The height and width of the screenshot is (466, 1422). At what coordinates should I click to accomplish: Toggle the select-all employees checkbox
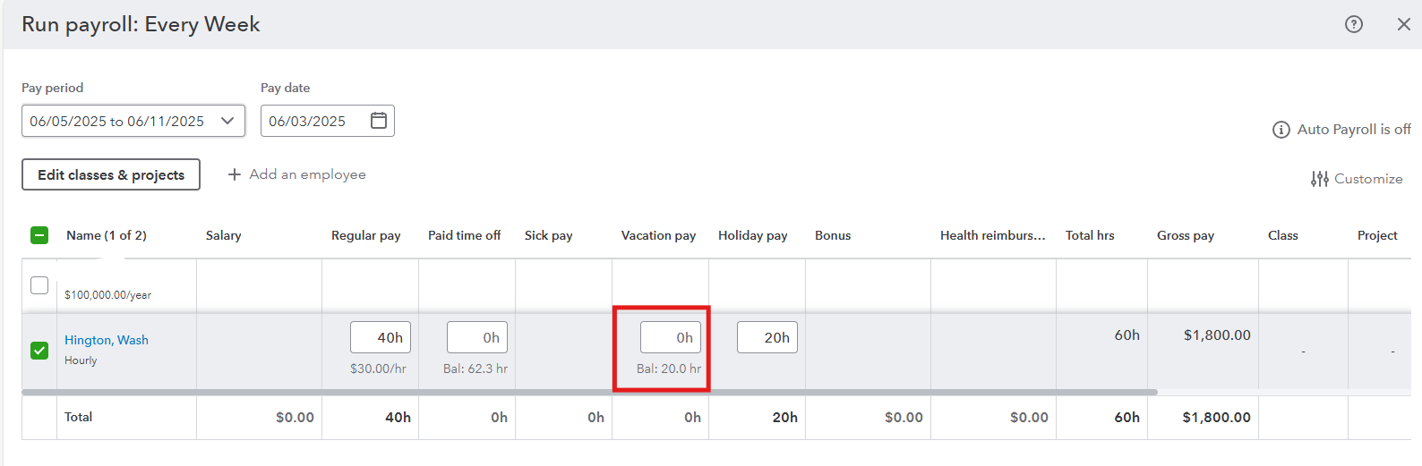pyautogui.click(x=39, y=235)
